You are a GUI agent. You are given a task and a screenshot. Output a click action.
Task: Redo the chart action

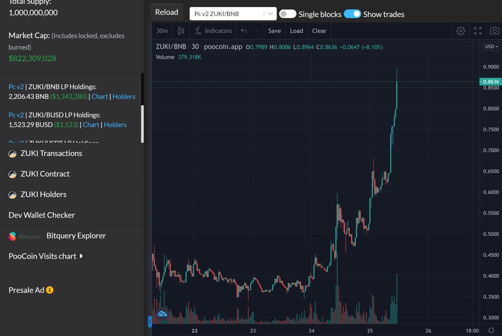click(256, 31)
